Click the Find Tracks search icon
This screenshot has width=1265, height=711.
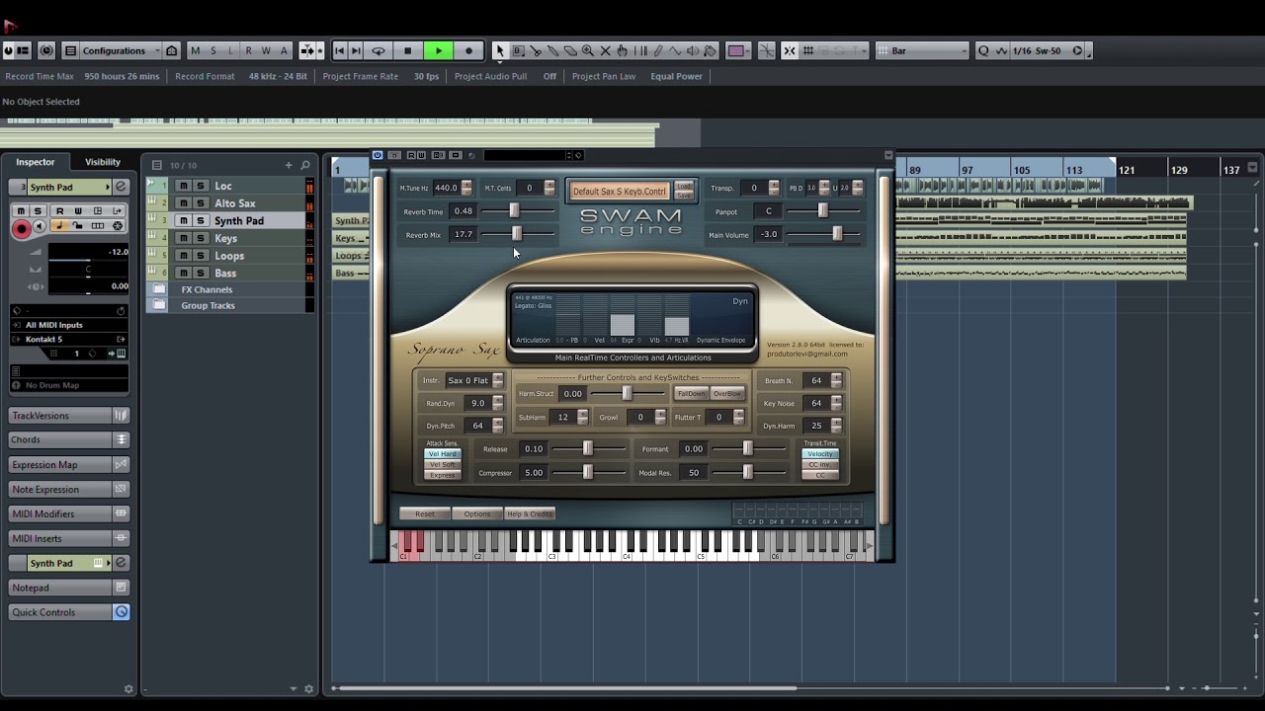coord(305,165)
